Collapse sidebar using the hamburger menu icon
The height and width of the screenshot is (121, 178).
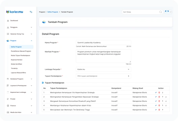(31, 12)
